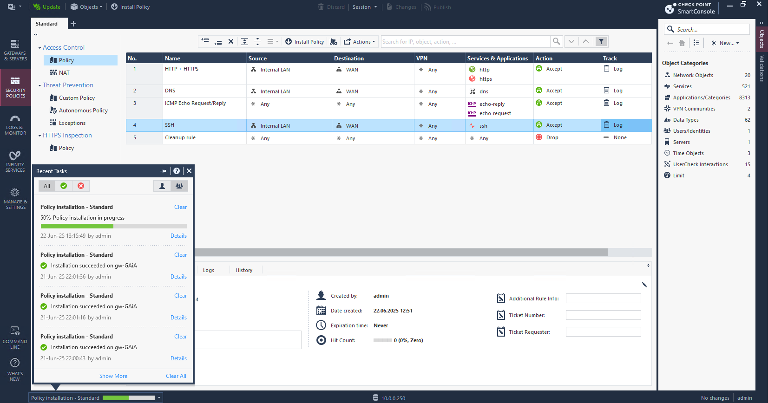The width and height of the screenshot is (768, 403).
Task: Collapse the Access Control tree section
Action: tap(39, 48)
